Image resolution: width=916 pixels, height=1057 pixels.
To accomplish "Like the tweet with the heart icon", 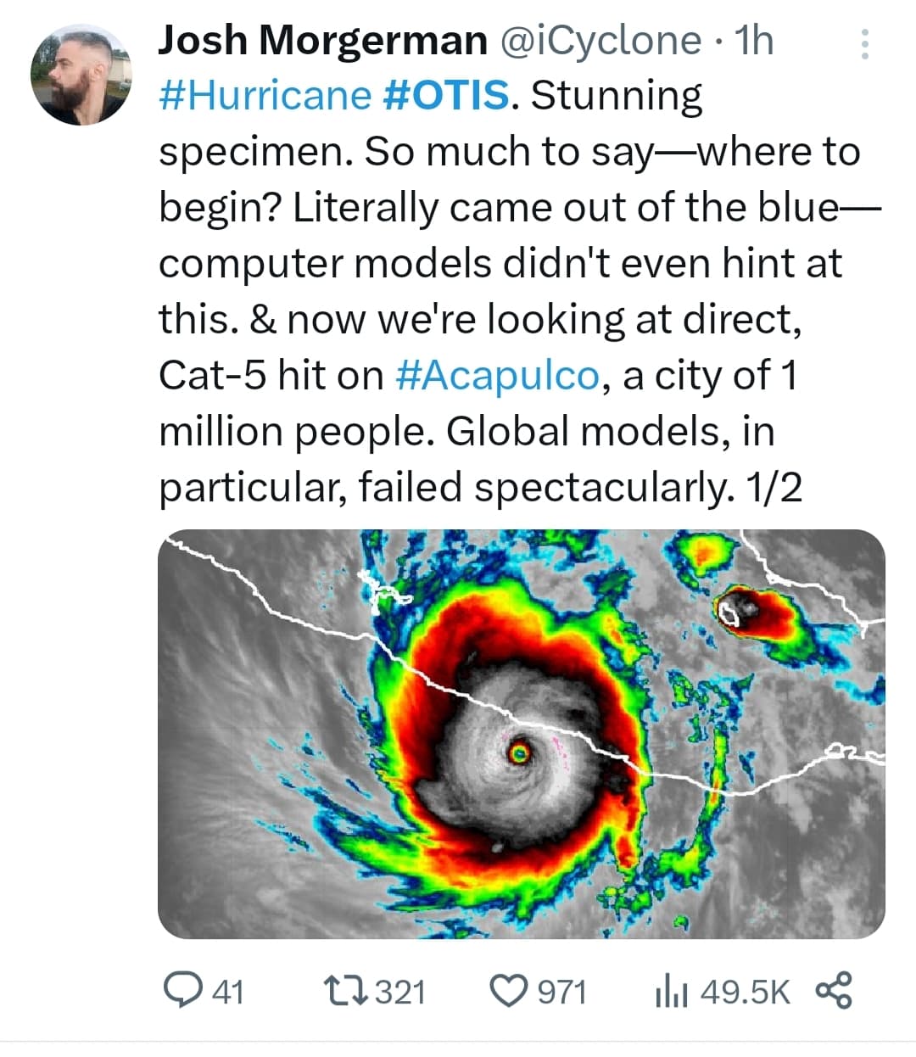I will click(511, 991).
